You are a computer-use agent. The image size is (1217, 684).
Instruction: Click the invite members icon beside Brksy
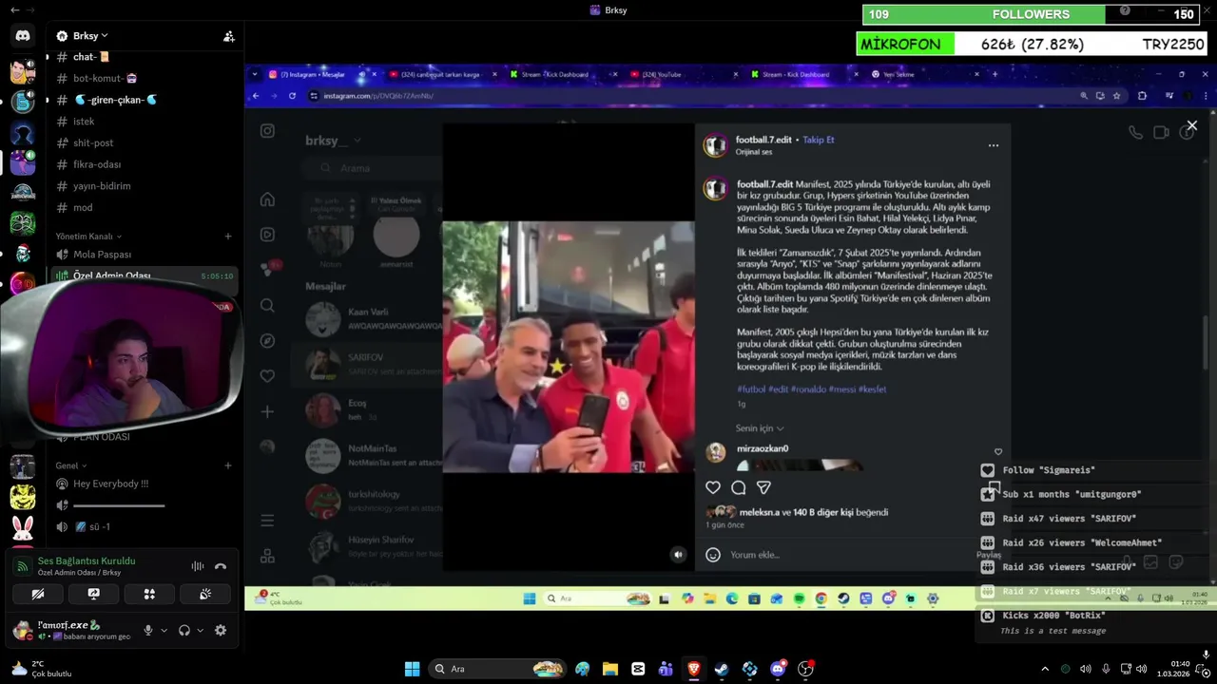(229, 36)
